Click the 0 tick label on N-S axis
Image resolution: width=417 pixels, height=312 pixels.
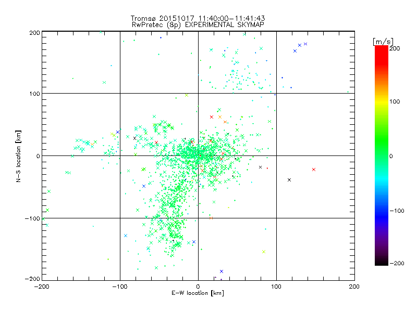click(x=38, y=156)
